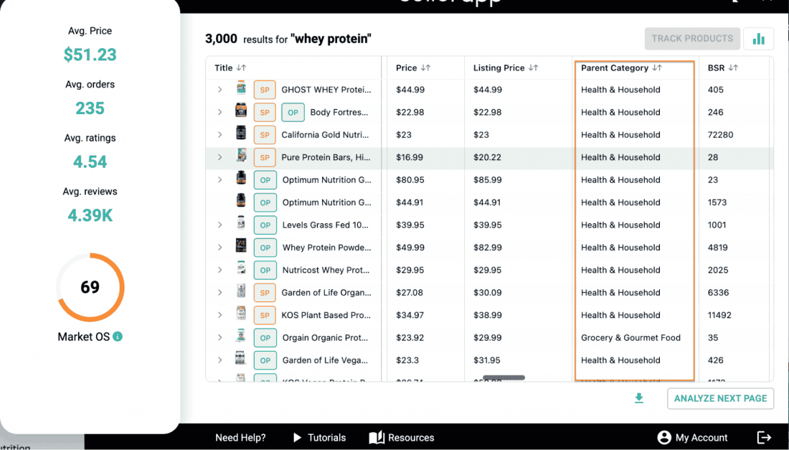Expand the Whey Protein Powder row
Viewport: 789px width, 450px height.
coord(220,247)
